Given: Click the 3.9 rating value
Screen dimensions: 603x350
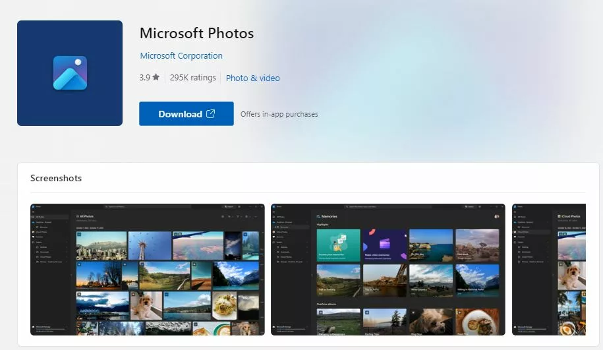Looking at the screenshot, I should (x=144, y=78).
